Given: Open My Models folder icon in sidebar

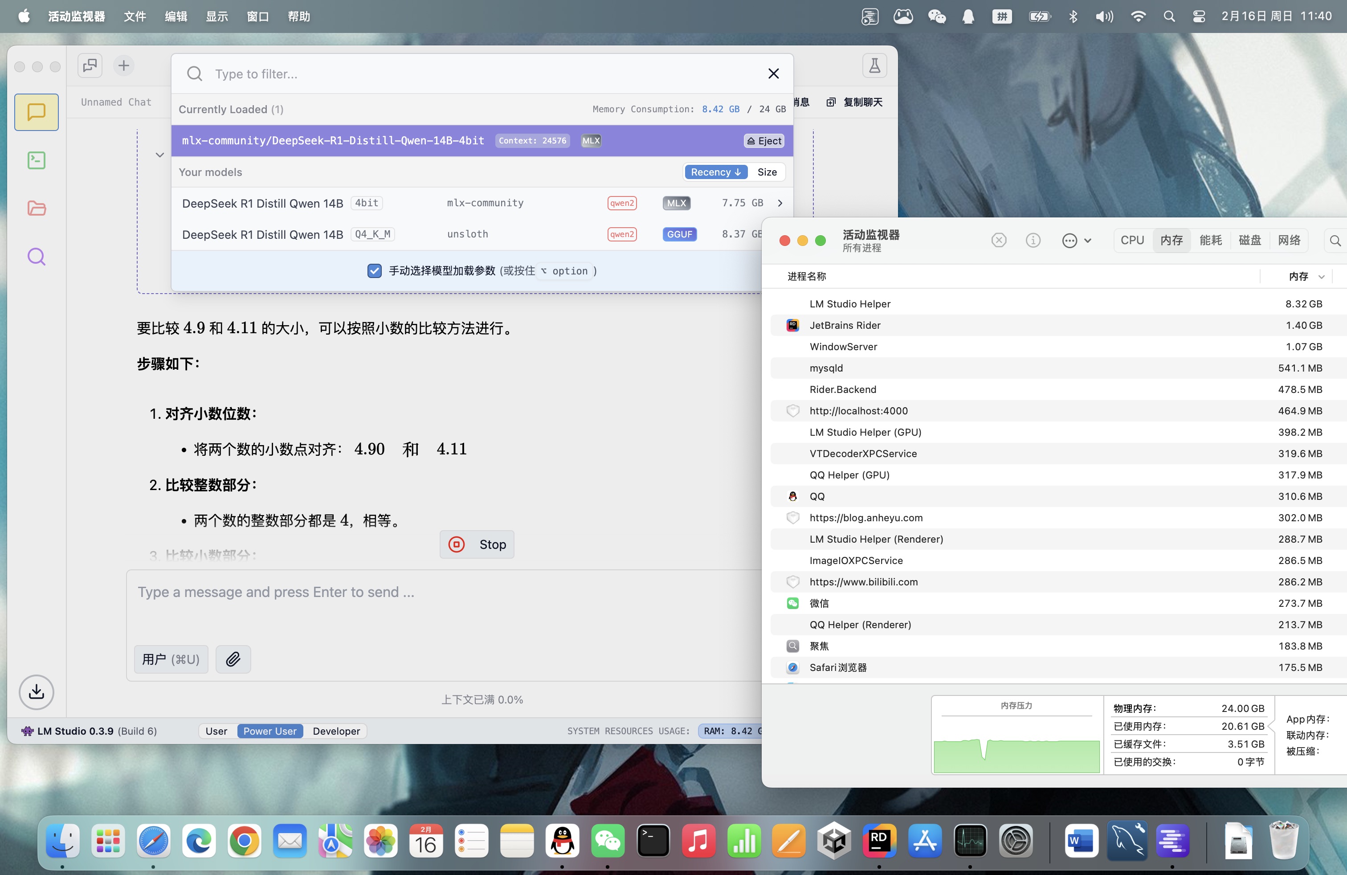Looking at the screenshot, I should 36,208.
